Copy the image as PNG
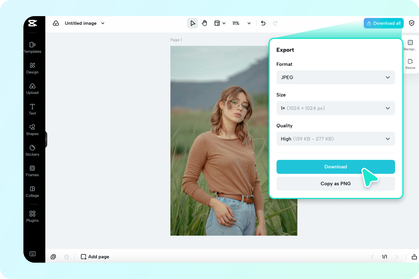The height and width of the screenshot is (279, 419). pos(335,183)
